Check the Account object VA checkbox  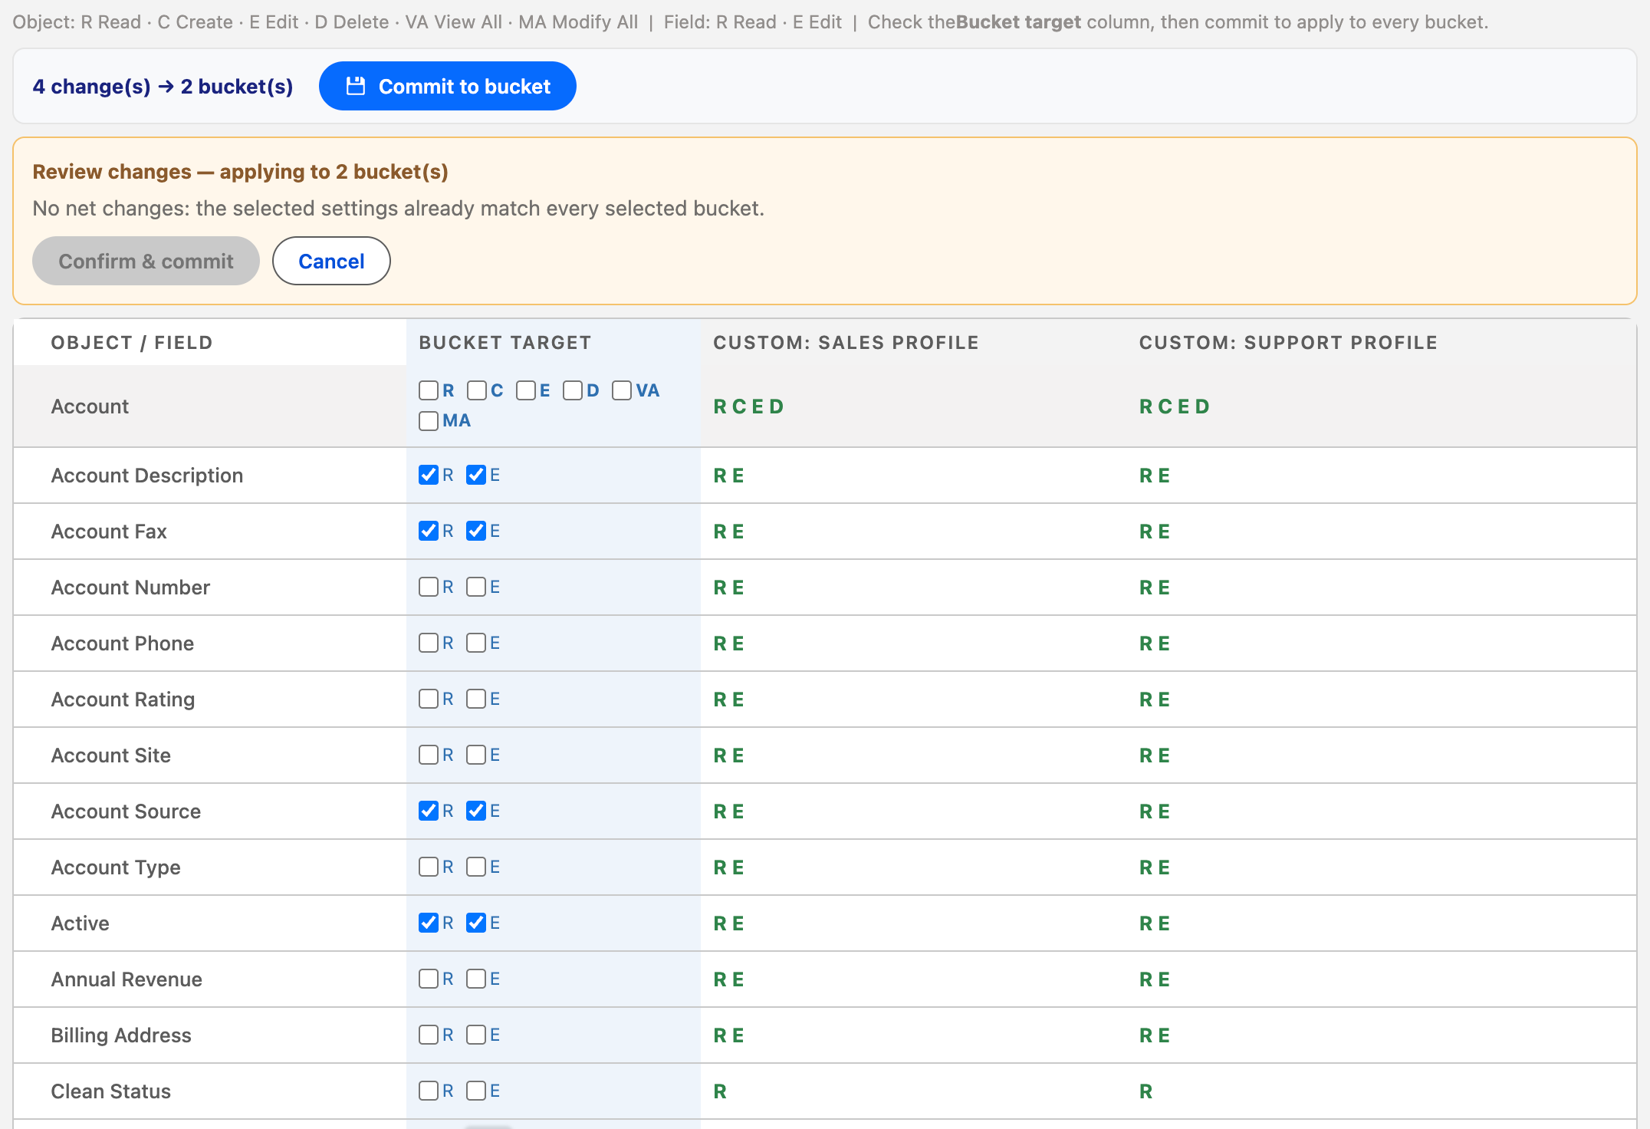click(x=622, y=390)
